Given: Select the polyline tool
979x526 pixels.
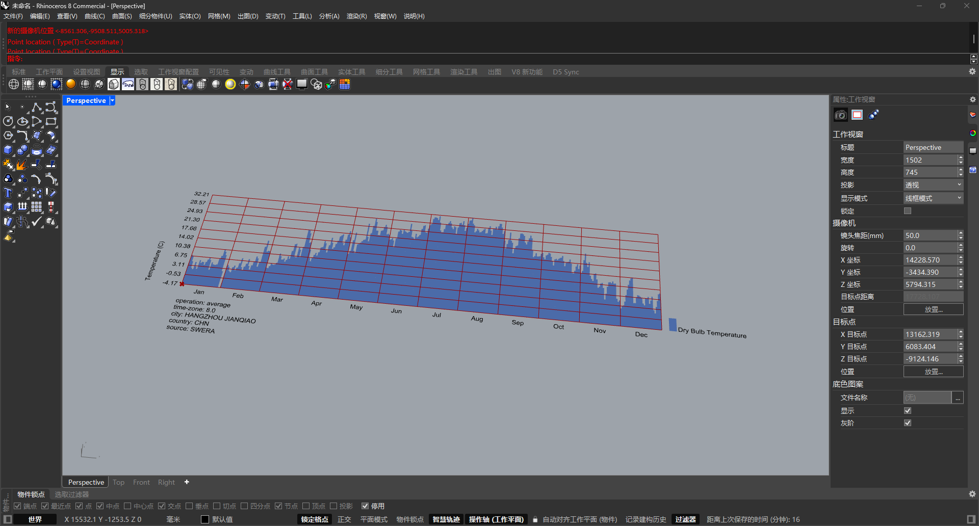Looking at the screenshot, I should tap(37, 107).
